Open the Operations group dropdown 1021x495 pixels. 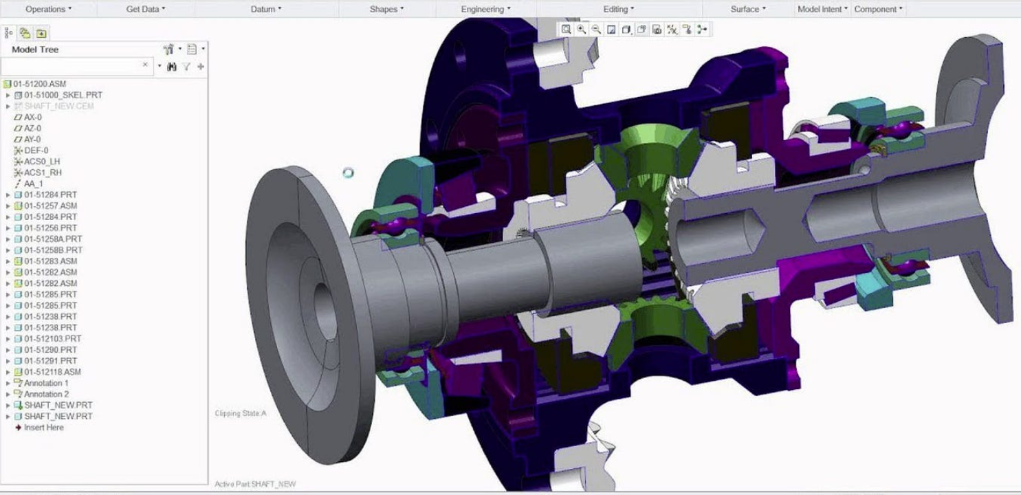tap(48, 9)
